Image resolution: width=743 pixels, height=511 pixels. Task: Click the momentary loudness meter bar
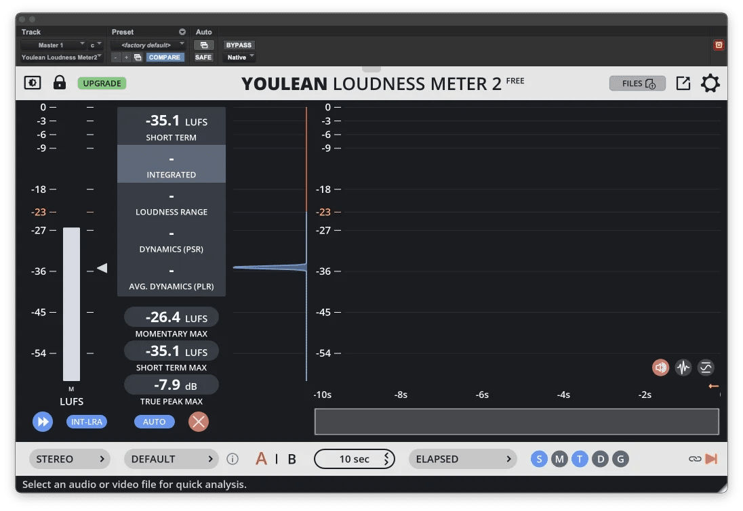tap(72, 304)
